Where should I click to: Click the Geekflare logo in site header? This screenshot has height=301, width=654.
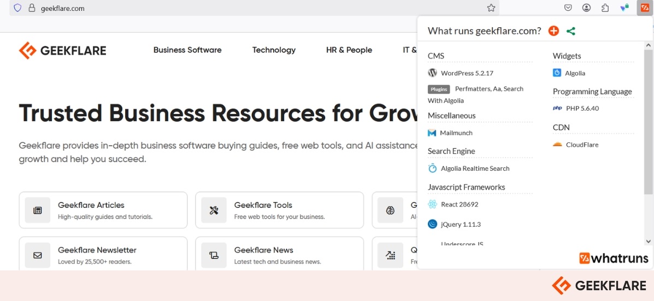pyautogui.click(x=63, y=50)
